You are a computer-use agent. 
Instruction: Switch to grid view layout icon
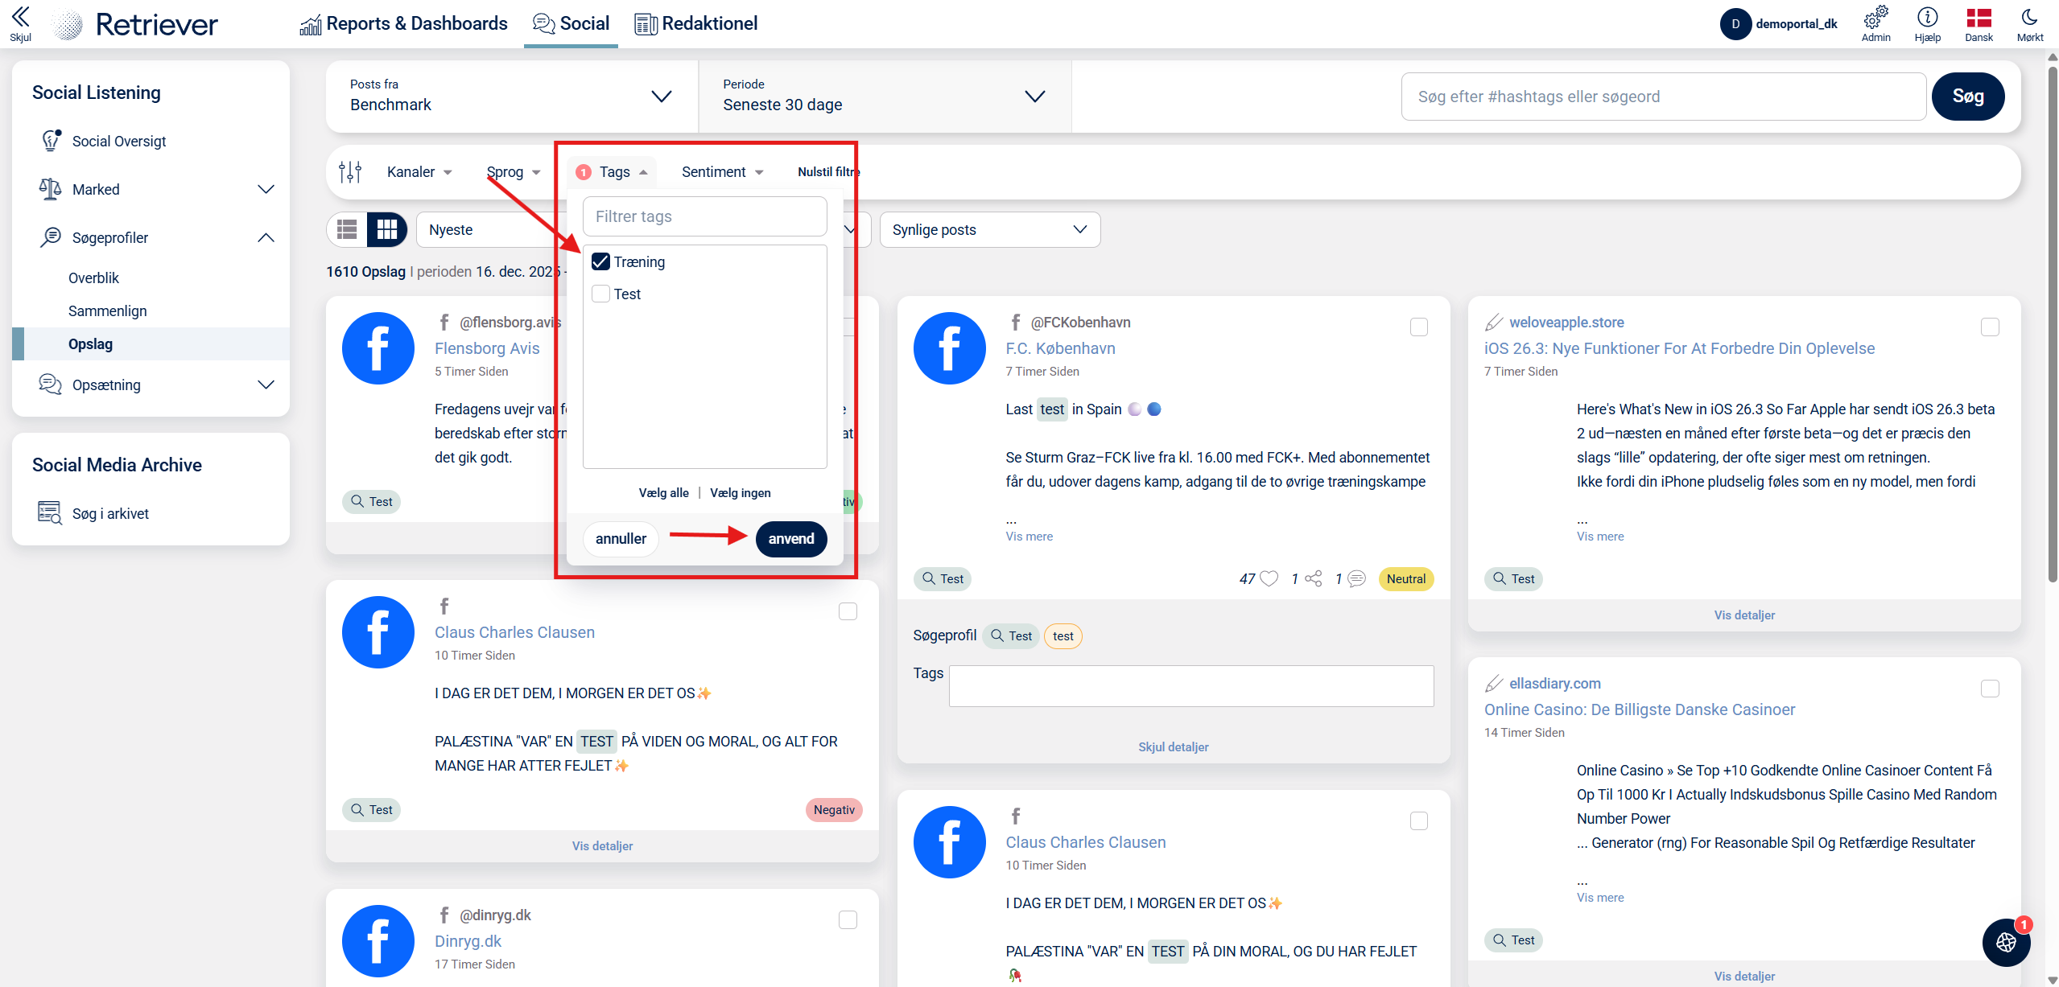[x=387, y=229]
